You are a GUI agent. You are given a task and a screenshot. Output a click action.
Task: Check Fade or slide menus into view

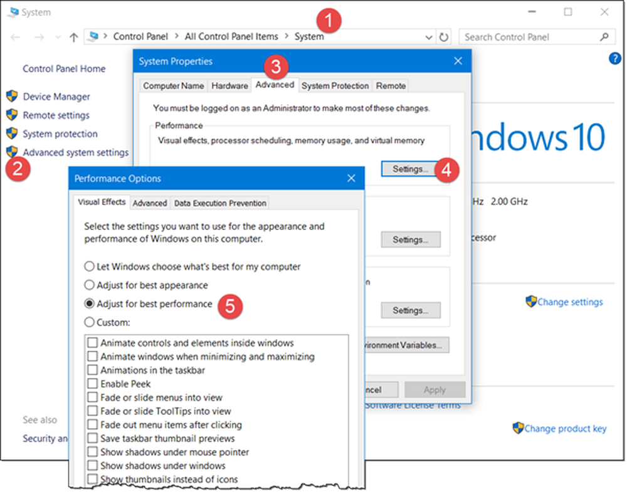(92, 397)
